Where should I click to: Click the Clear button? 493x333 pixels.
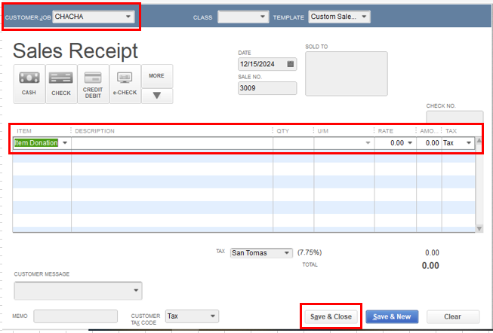point(453,316)
